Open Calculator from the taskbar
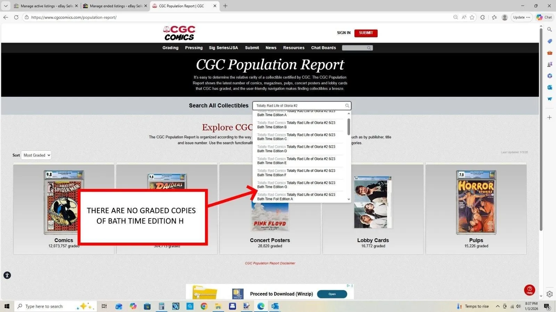556x312 pixels. (x=161, y=306)
